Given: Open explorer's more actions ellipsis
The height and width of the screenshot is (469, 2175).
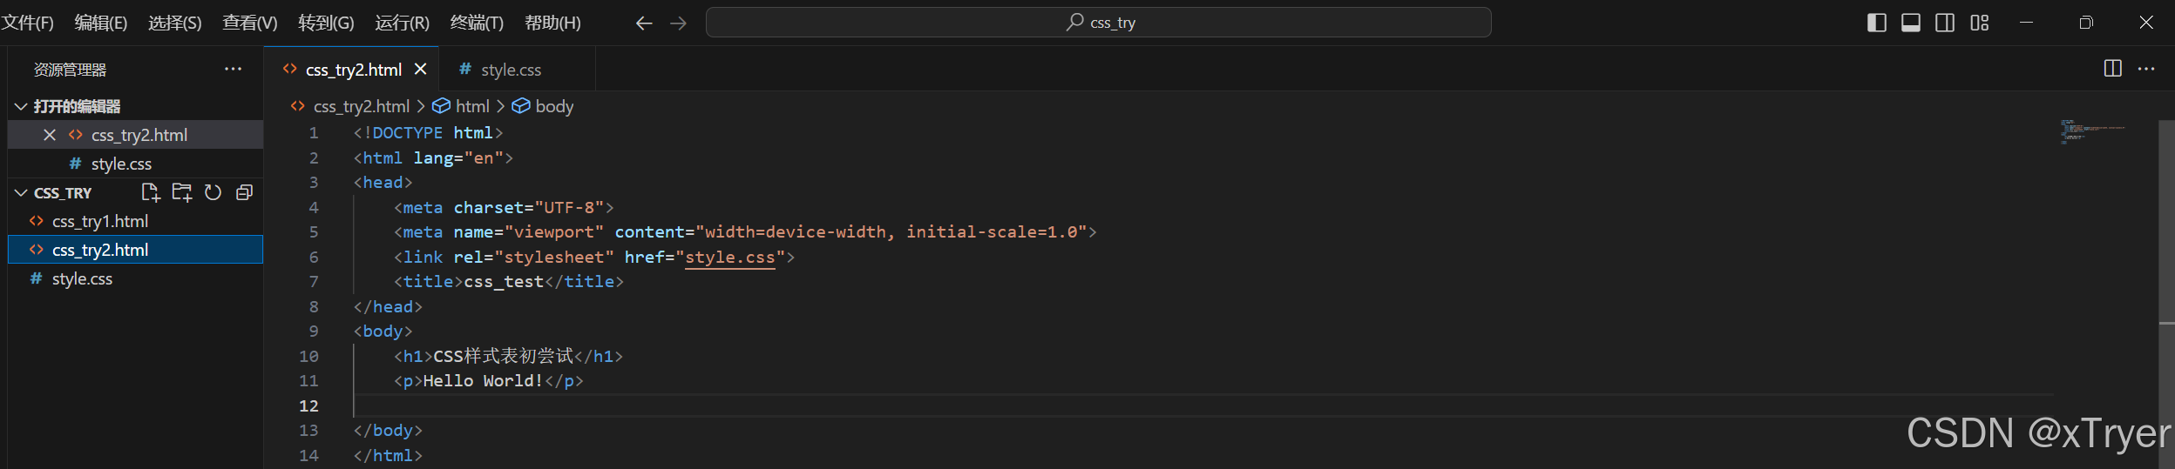Looking at the screenshot, I should pos(233,69).
